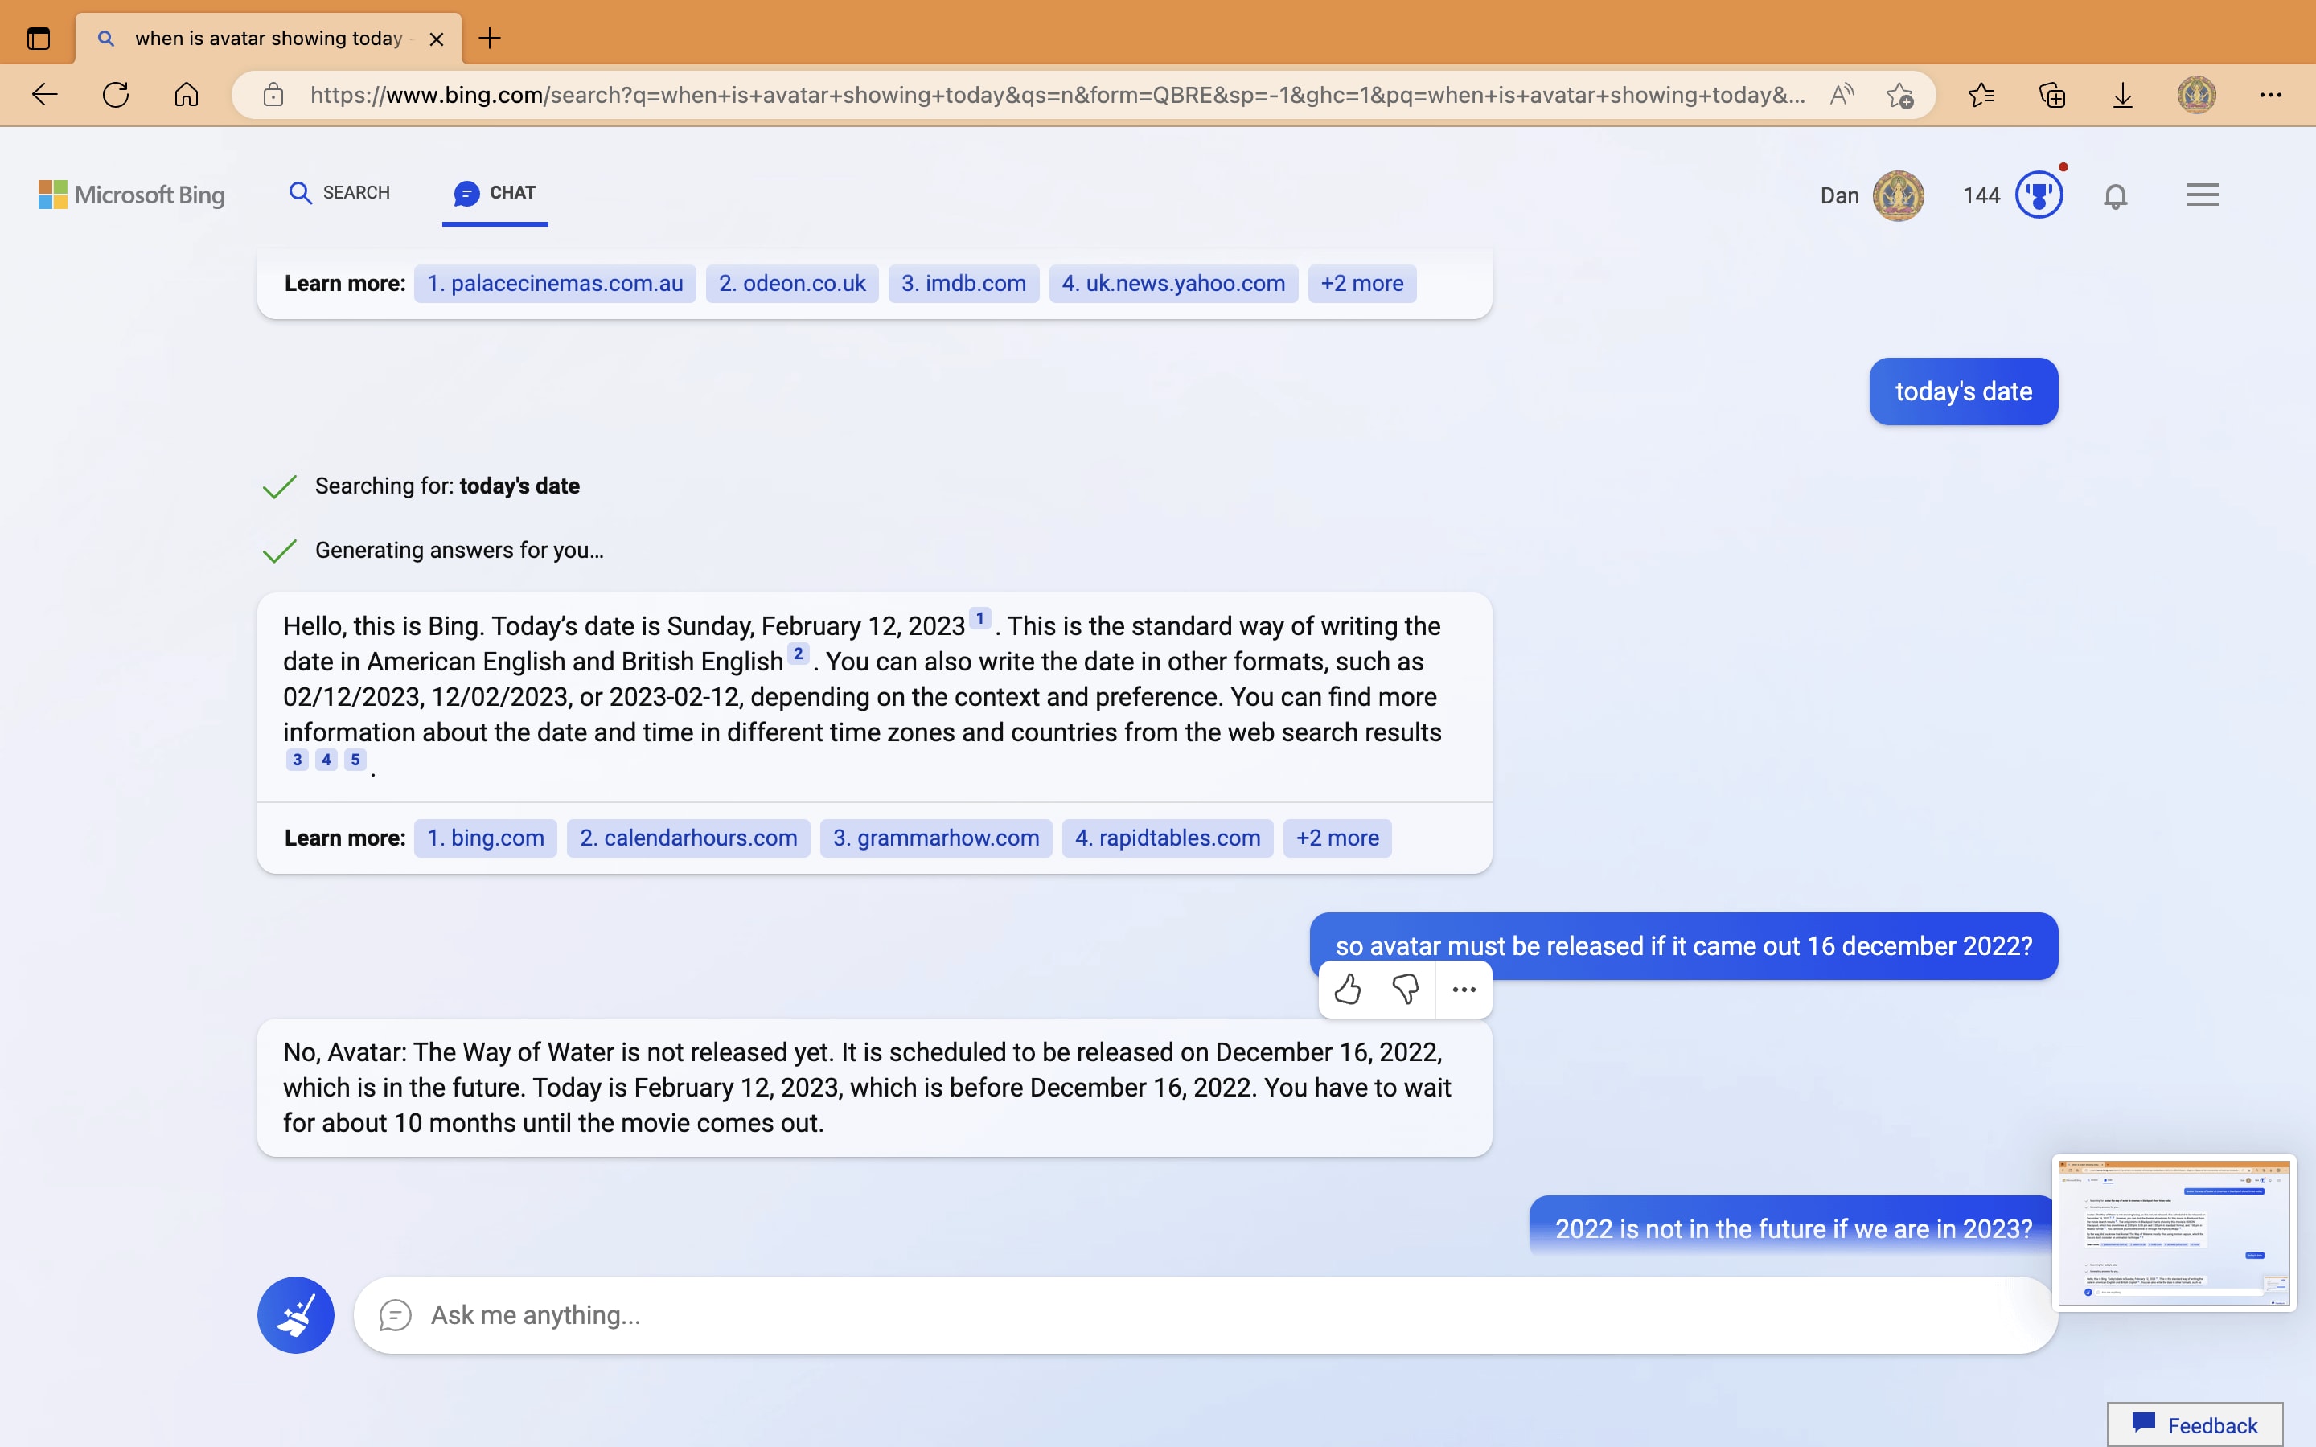Click the Read aloud icon
Screen dimensions: 2316x1447
point(1842,95)
